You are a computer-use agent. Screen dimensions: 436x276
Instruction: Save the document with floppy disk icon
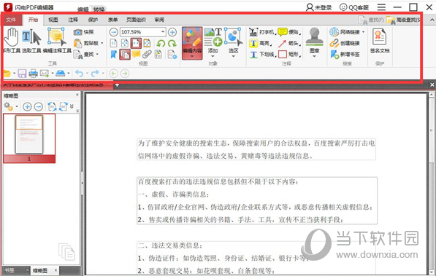tap(22, 74)
